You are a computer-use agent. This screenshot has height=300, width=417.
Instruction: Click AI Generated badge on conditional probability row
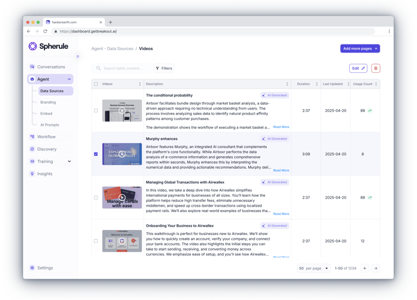click(274, 95)
